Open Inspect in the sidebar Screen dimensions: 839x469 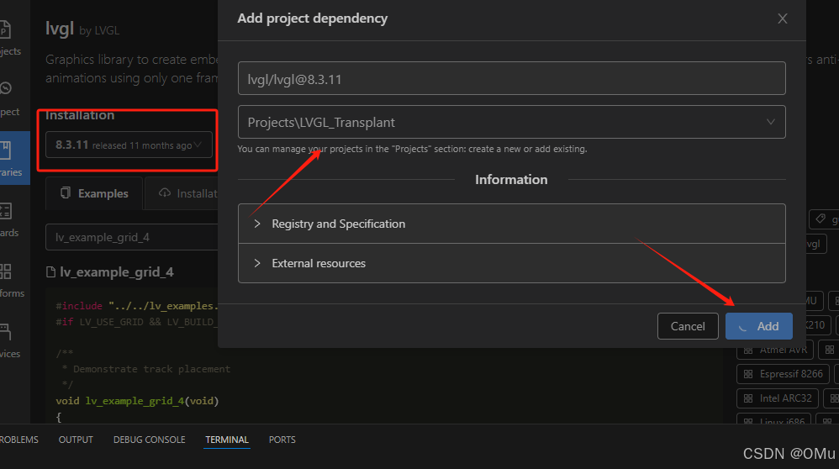[9, 99]
